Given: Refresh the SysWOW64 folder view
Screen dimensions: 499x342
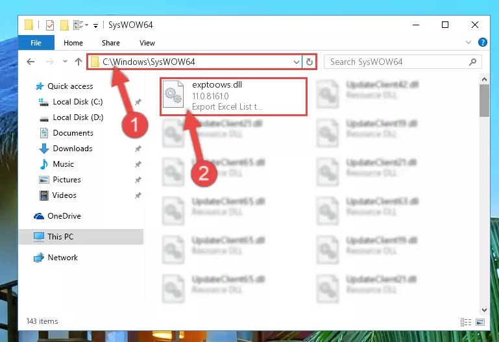Looking at the screenshot, I should (310, 62).
